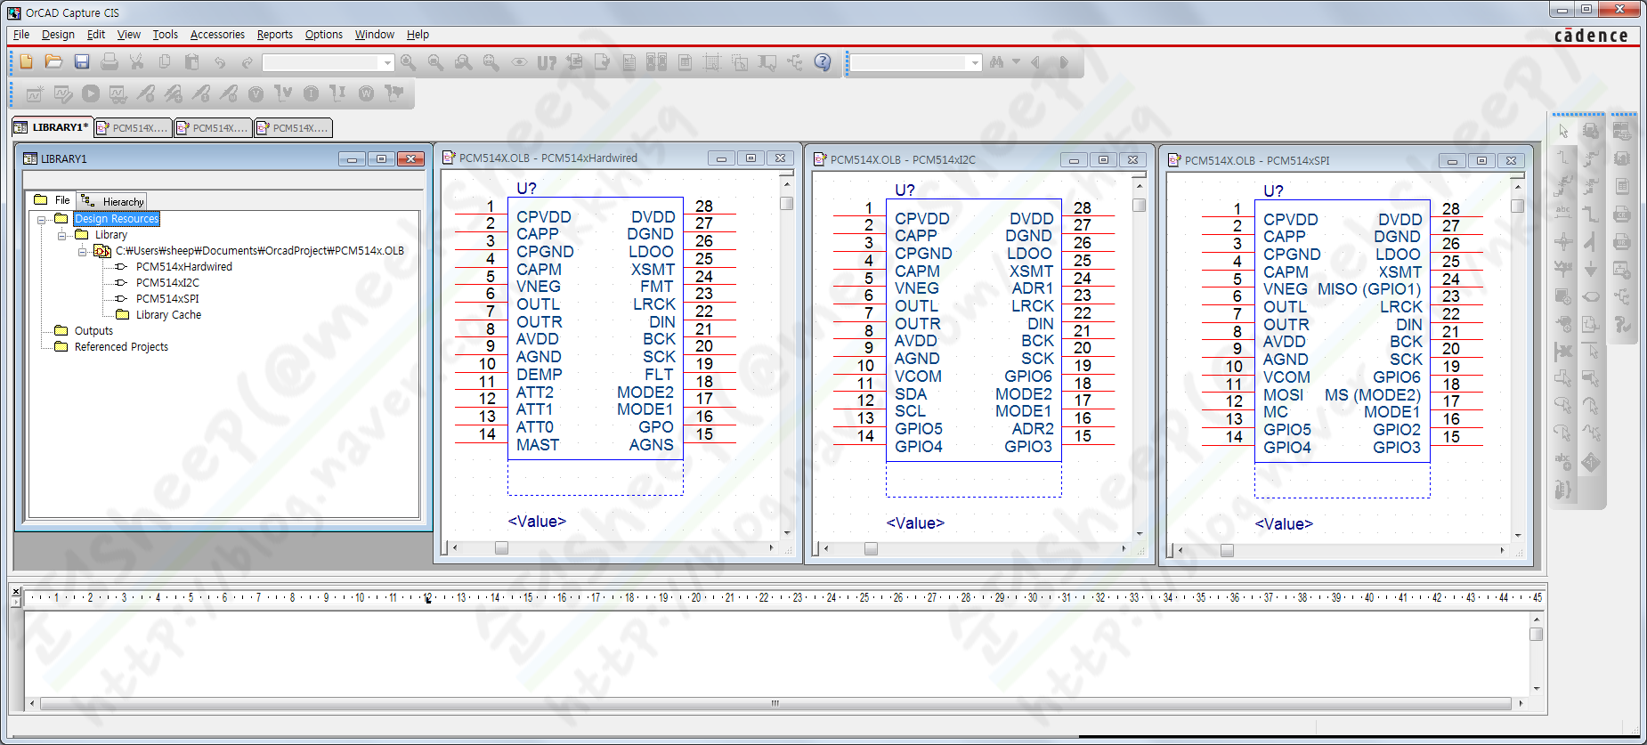
Task: Click the New document icon
Action: pos(27,62)
